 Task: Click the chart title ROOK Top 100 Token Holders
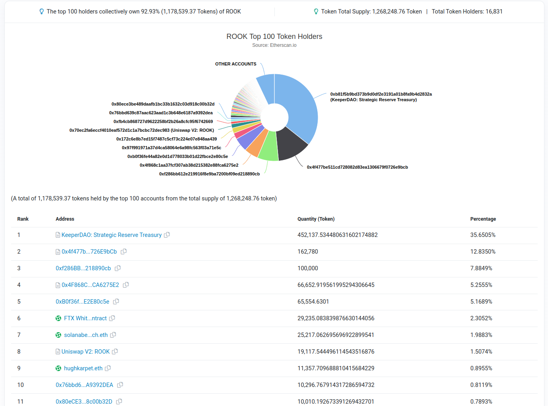click(274, 37)
